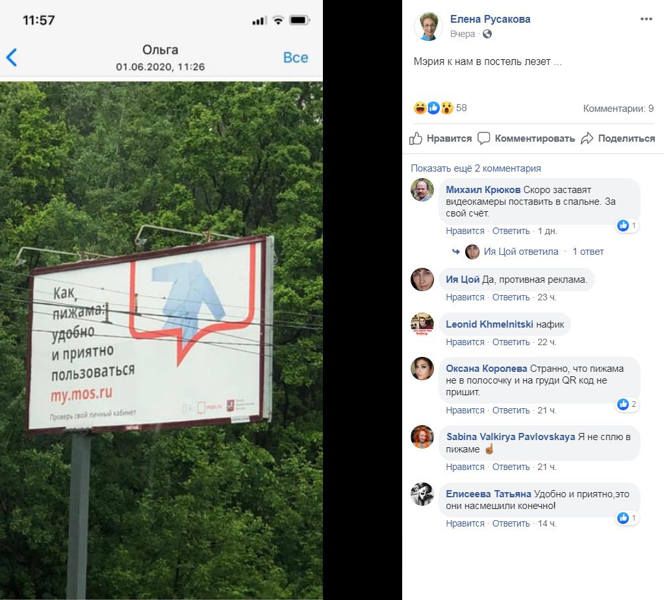Tap Все in the phone photo header

[296, 58]
